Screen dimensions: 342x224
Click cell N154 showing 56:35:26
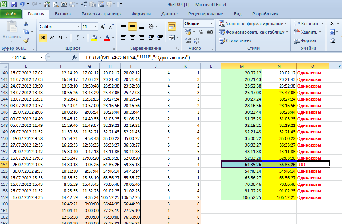tap(279, 165)
